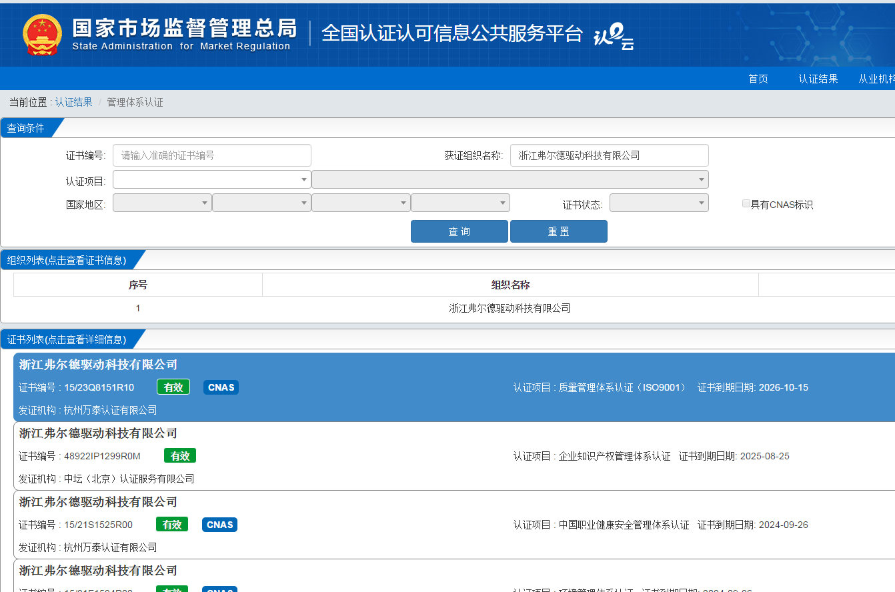Click expiry date 2024-09-26

[784, 525]
